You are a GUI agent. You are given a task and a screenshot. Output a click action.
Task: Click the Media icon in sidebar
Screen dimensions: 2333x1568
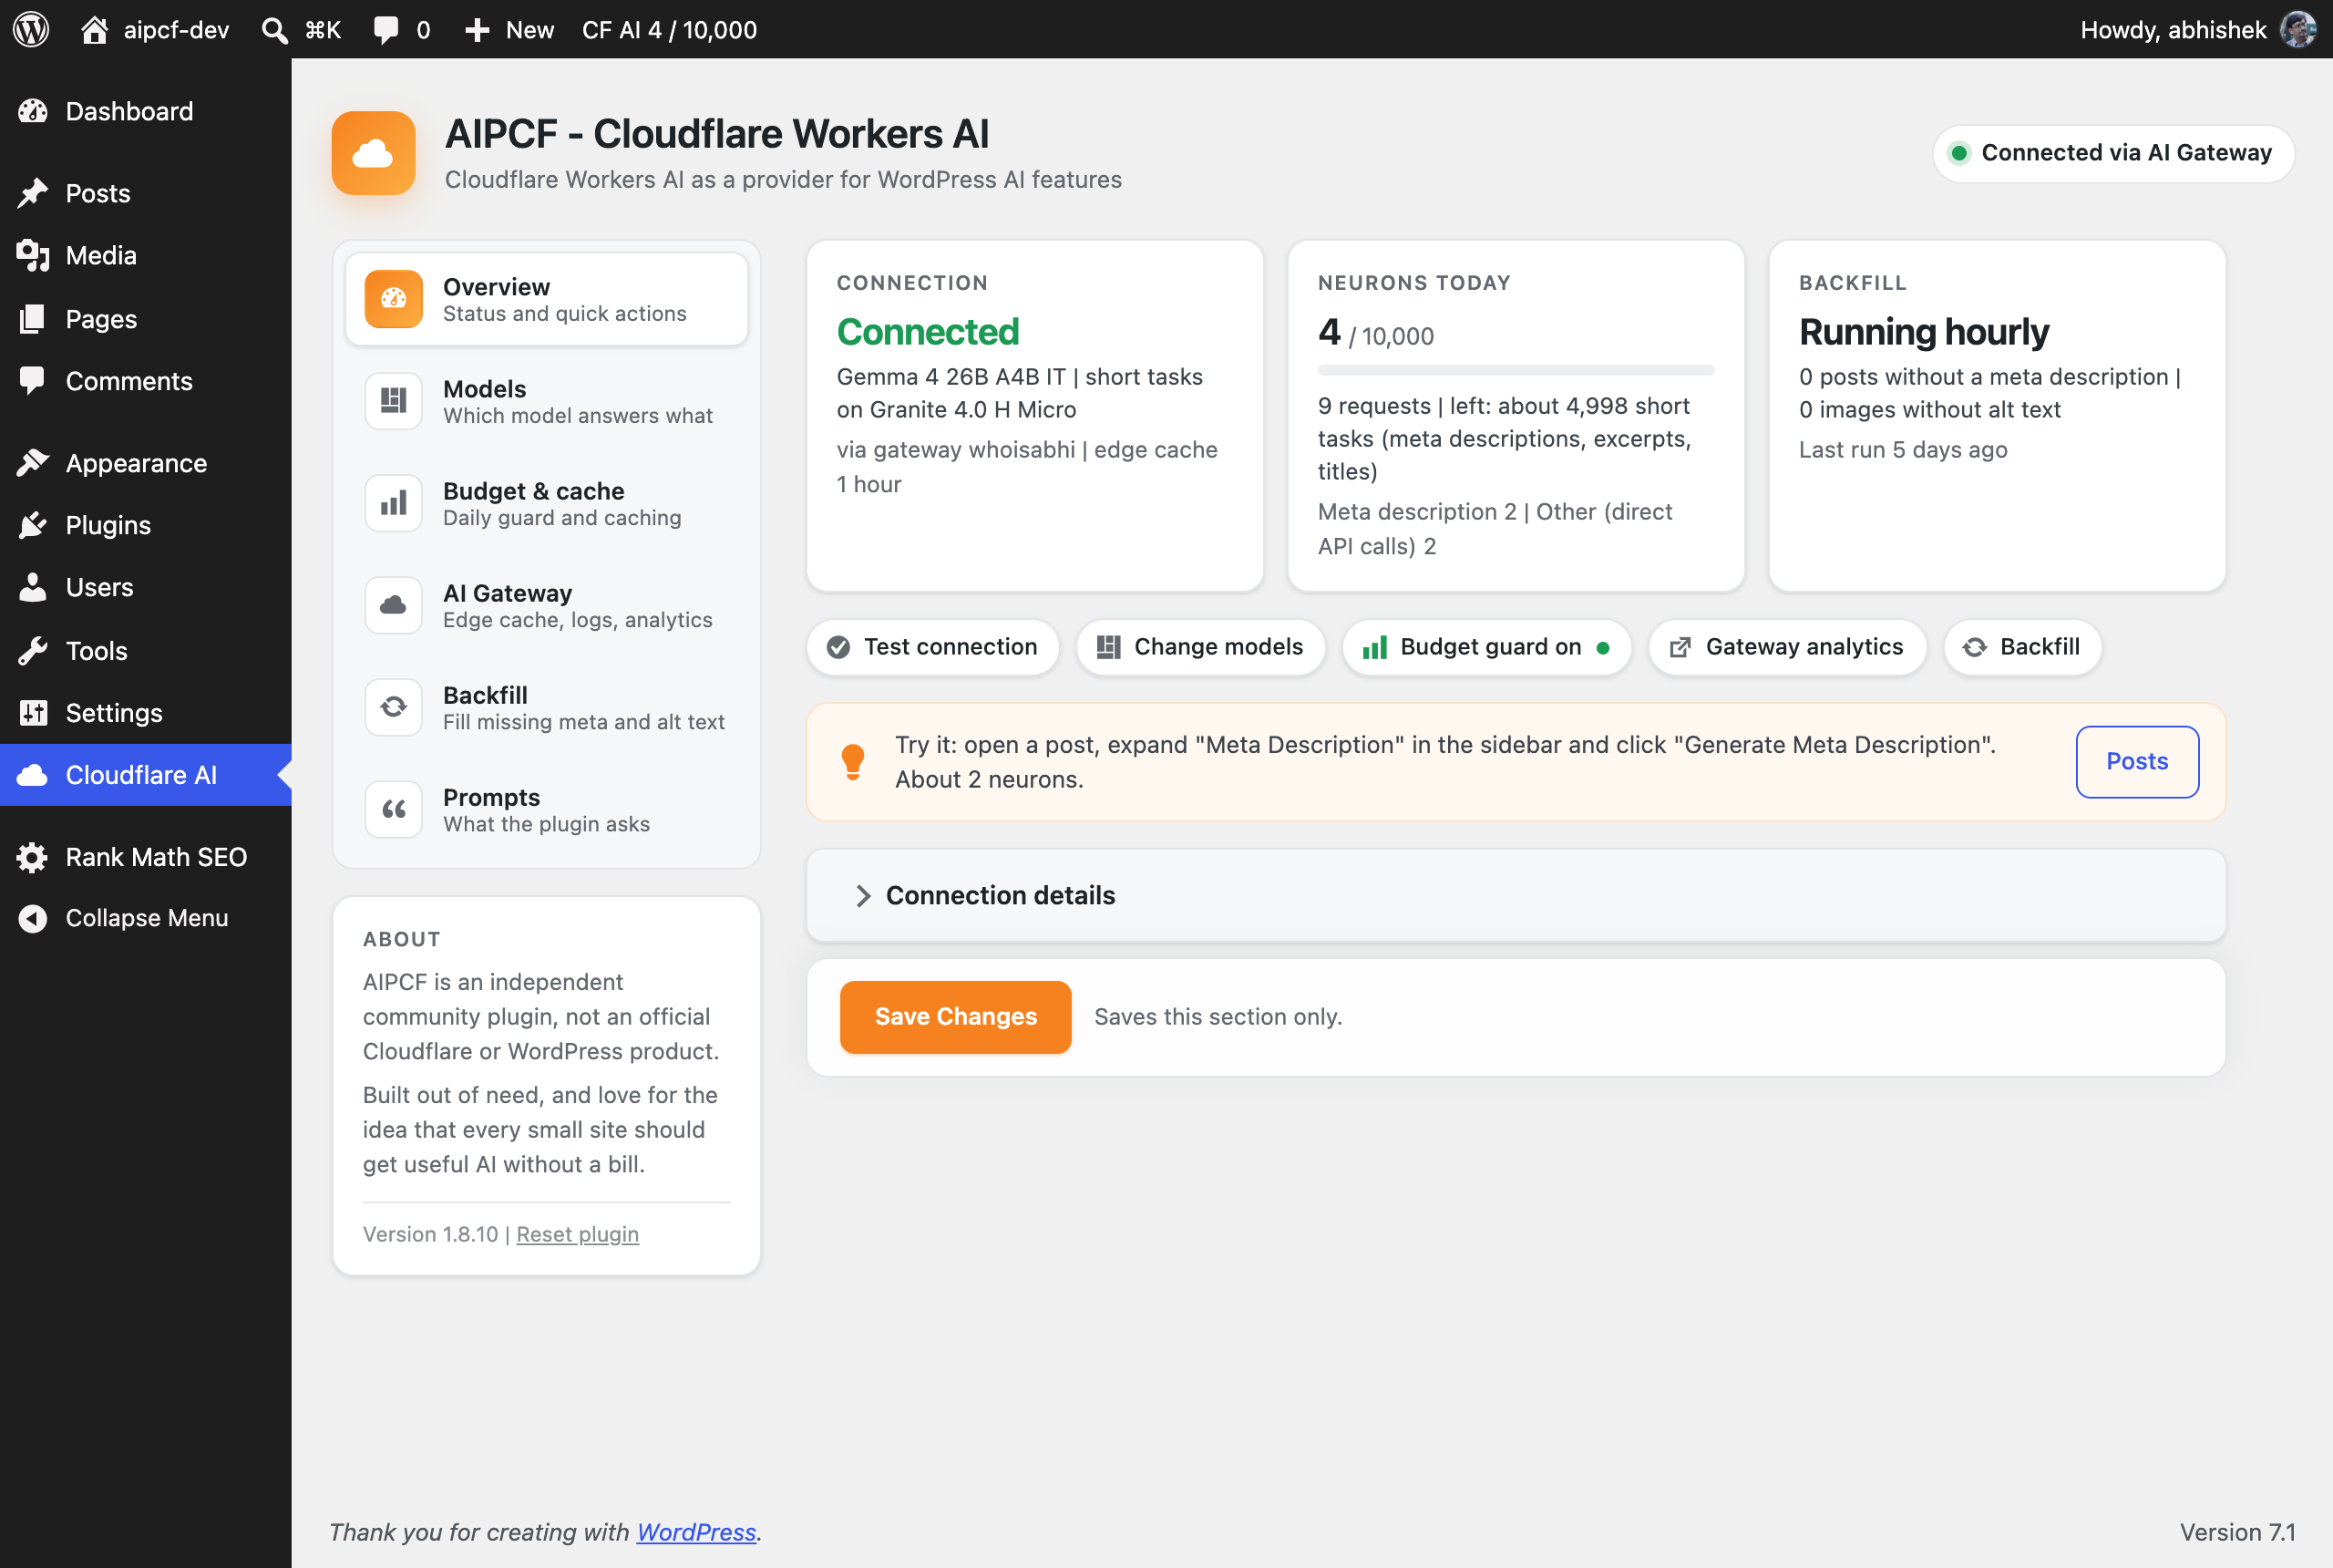[33, 255]
